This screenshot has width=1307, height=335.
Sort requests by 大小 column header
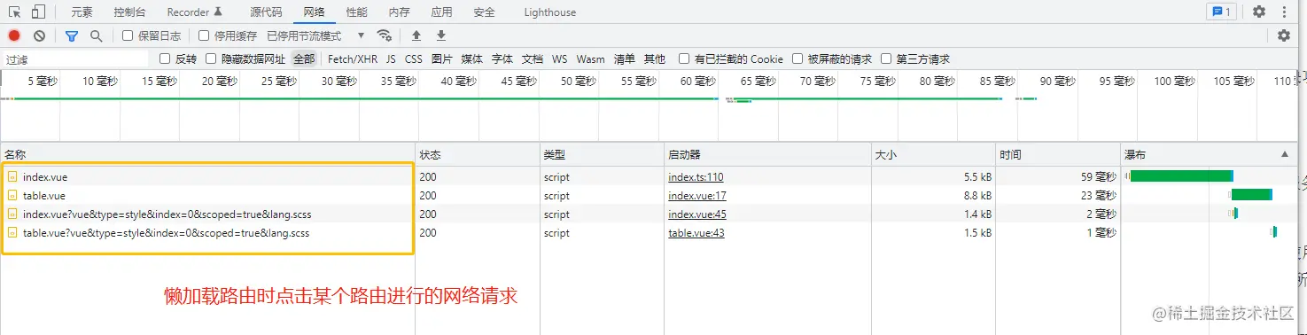click(934, 154)
